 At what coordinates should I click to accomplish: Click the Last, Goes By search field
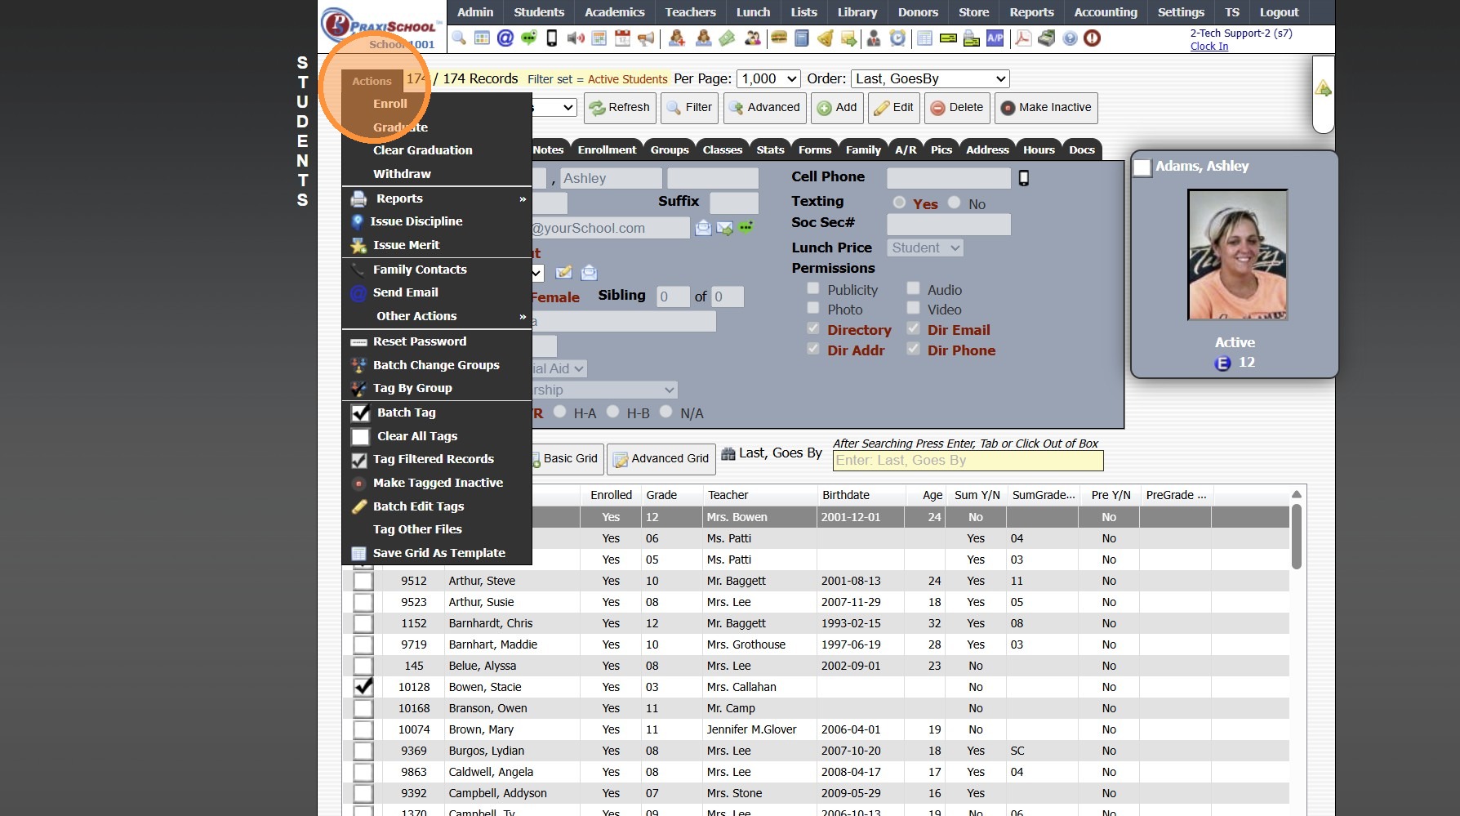968,461
